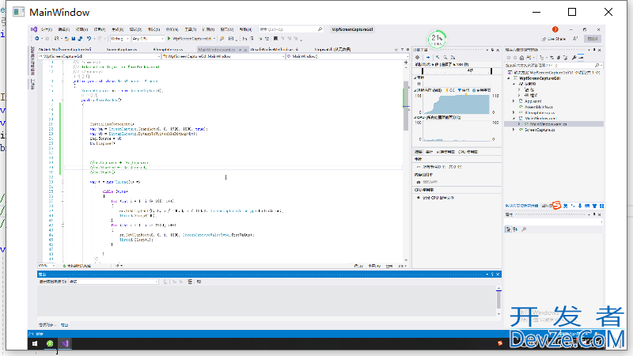Toggle pin on Solution Explorer panel
The height and width of the screenshot is (356, 633).
[x=594, y=50]
